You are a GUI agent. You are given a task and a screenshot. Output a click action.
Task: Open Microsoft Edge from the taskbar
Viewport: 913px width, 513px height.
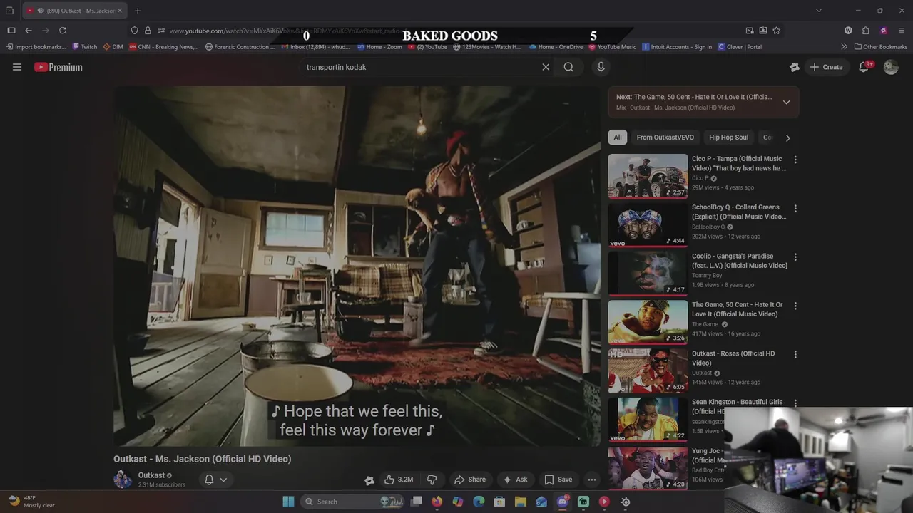(x=479, y=502)
